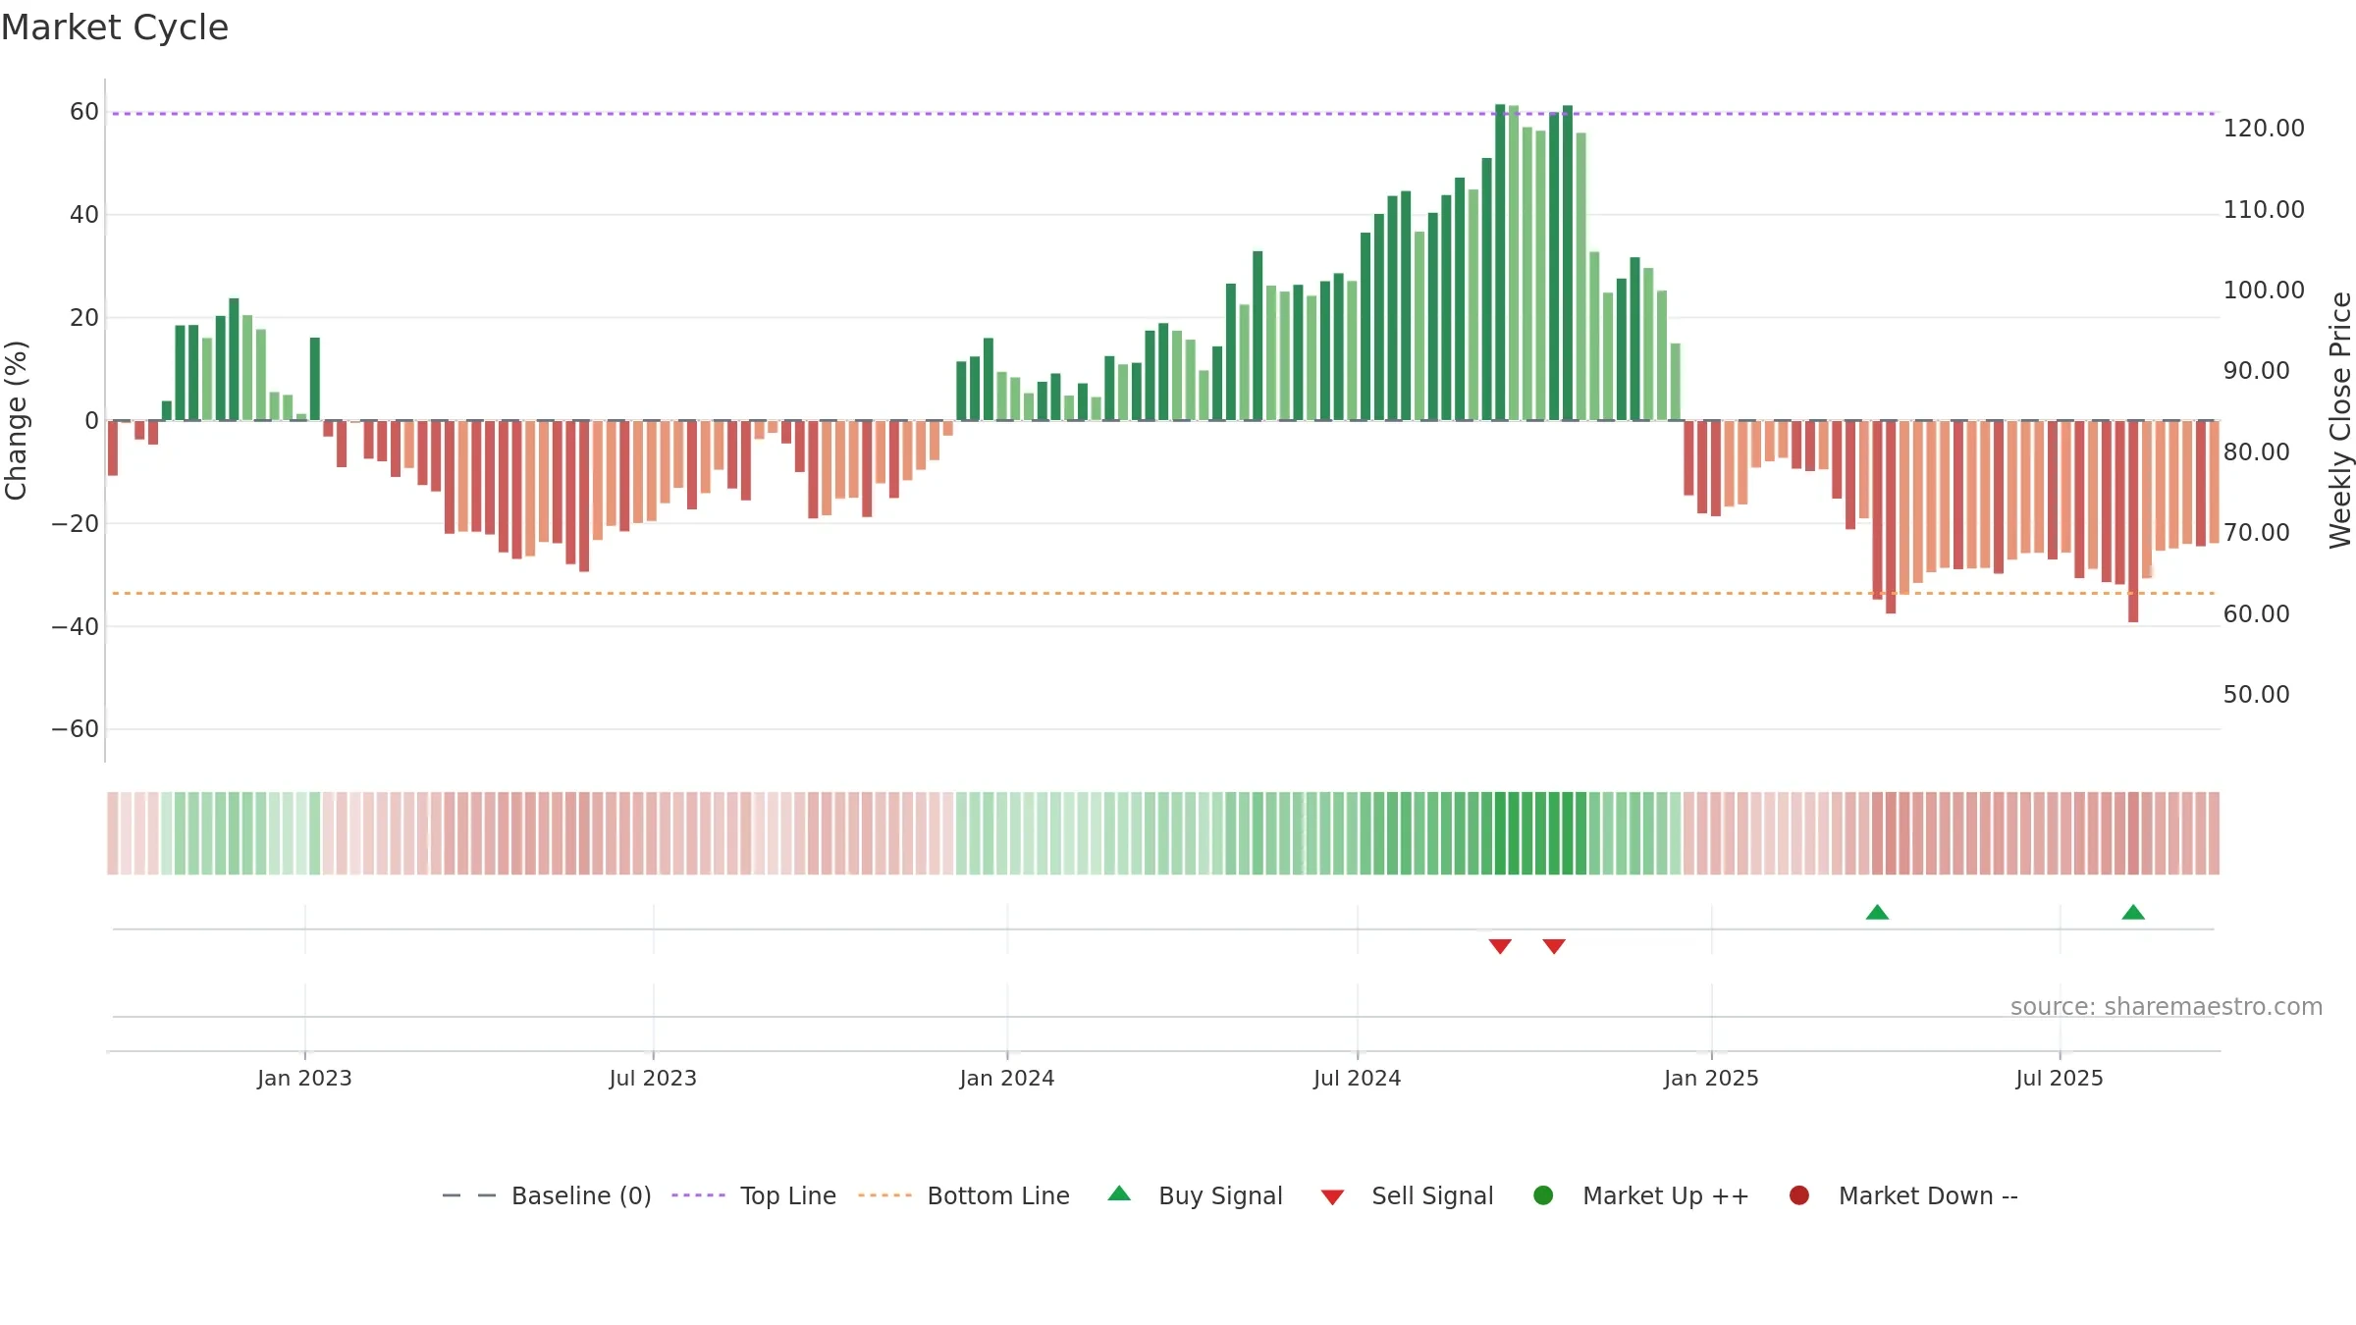Click the orange dotted bottom line on the chart
2356x1325 pixels.
click(x=1163, y=593)
